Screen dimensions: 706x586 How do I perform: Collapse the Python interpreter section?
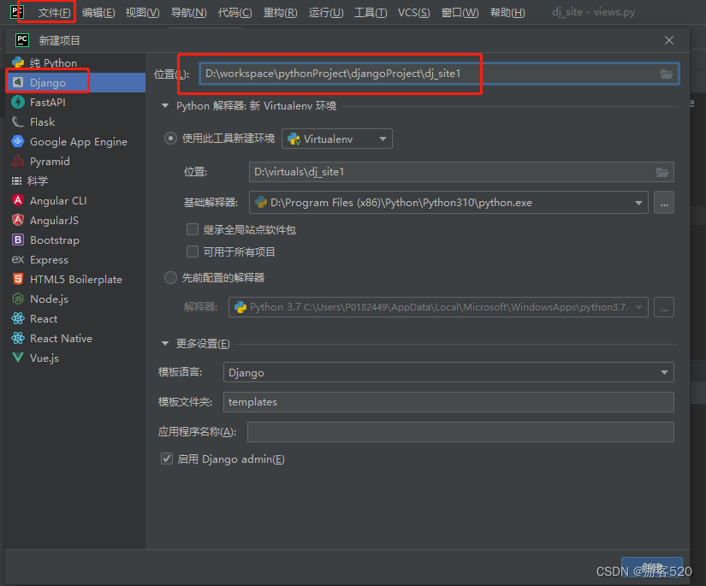[x=165, y=106]
